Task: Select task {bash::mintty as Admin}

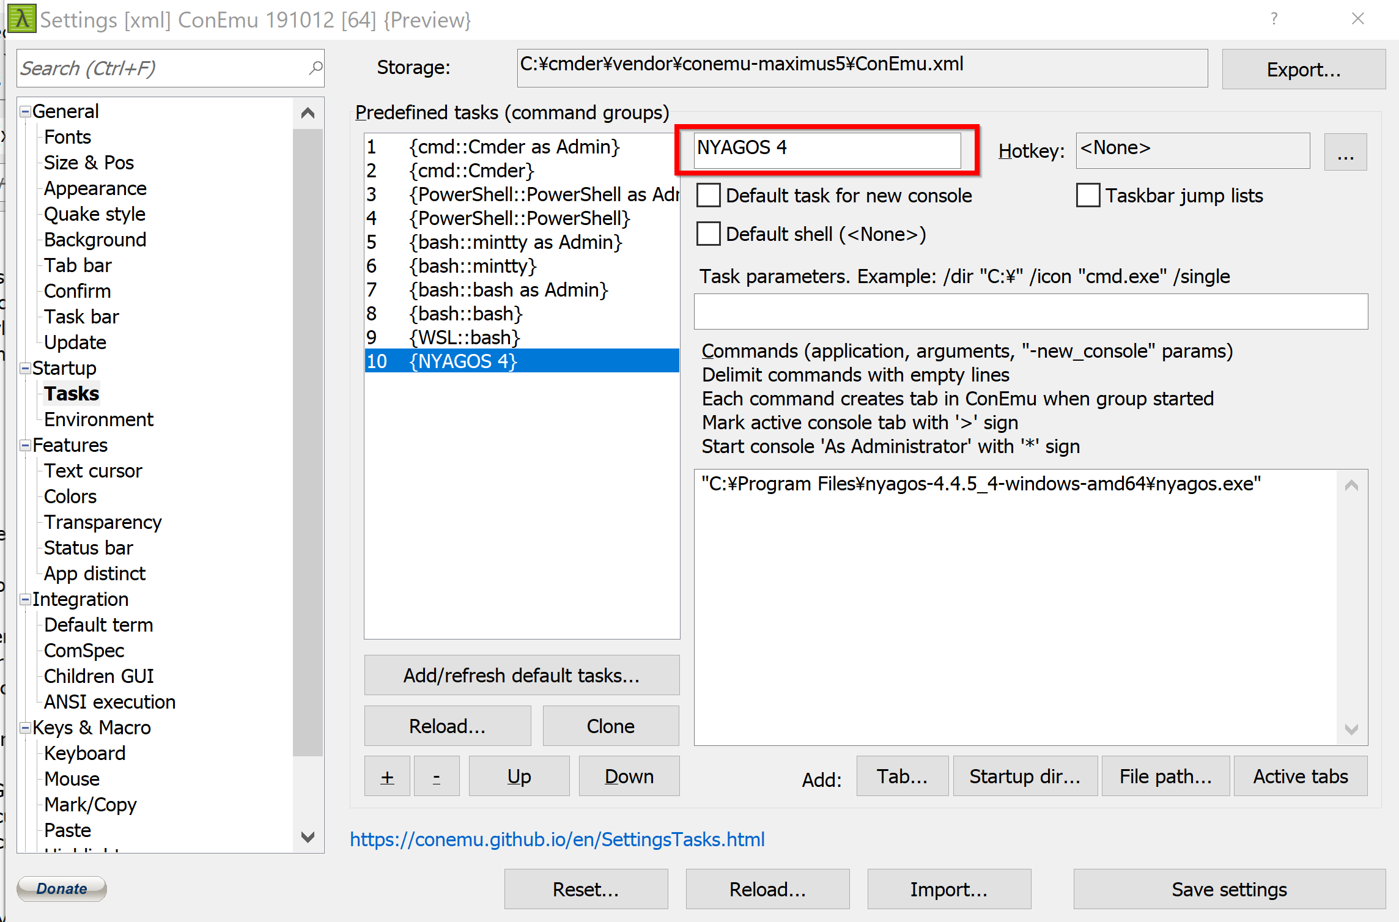Action: [x=522, y=242]
